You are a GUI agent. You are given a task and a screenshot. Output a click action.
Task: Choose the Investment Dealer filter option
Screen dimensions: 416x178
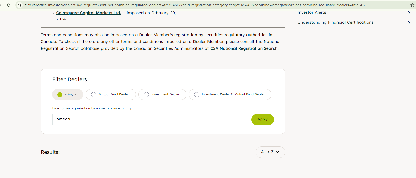(x=146, y=94)
